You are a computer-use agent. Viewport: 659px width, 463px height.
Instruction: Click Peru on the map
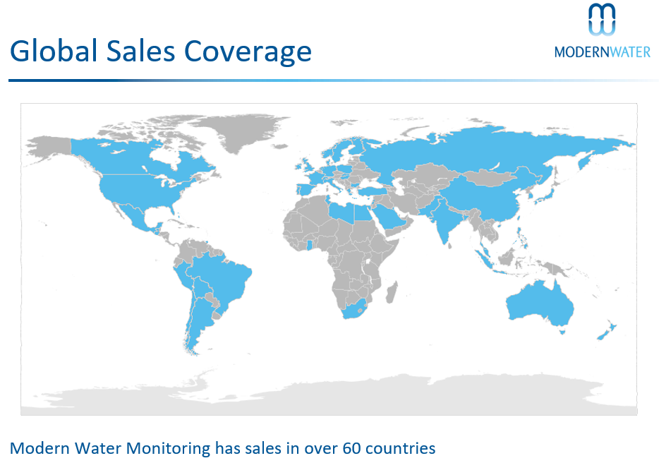click(x=183, y=275)
